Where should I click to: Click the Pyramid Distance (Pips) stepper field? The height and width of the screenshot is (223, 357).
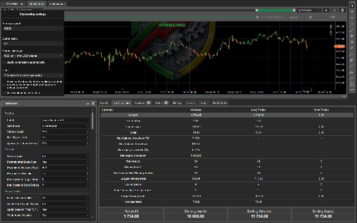(x=65, y=168)
